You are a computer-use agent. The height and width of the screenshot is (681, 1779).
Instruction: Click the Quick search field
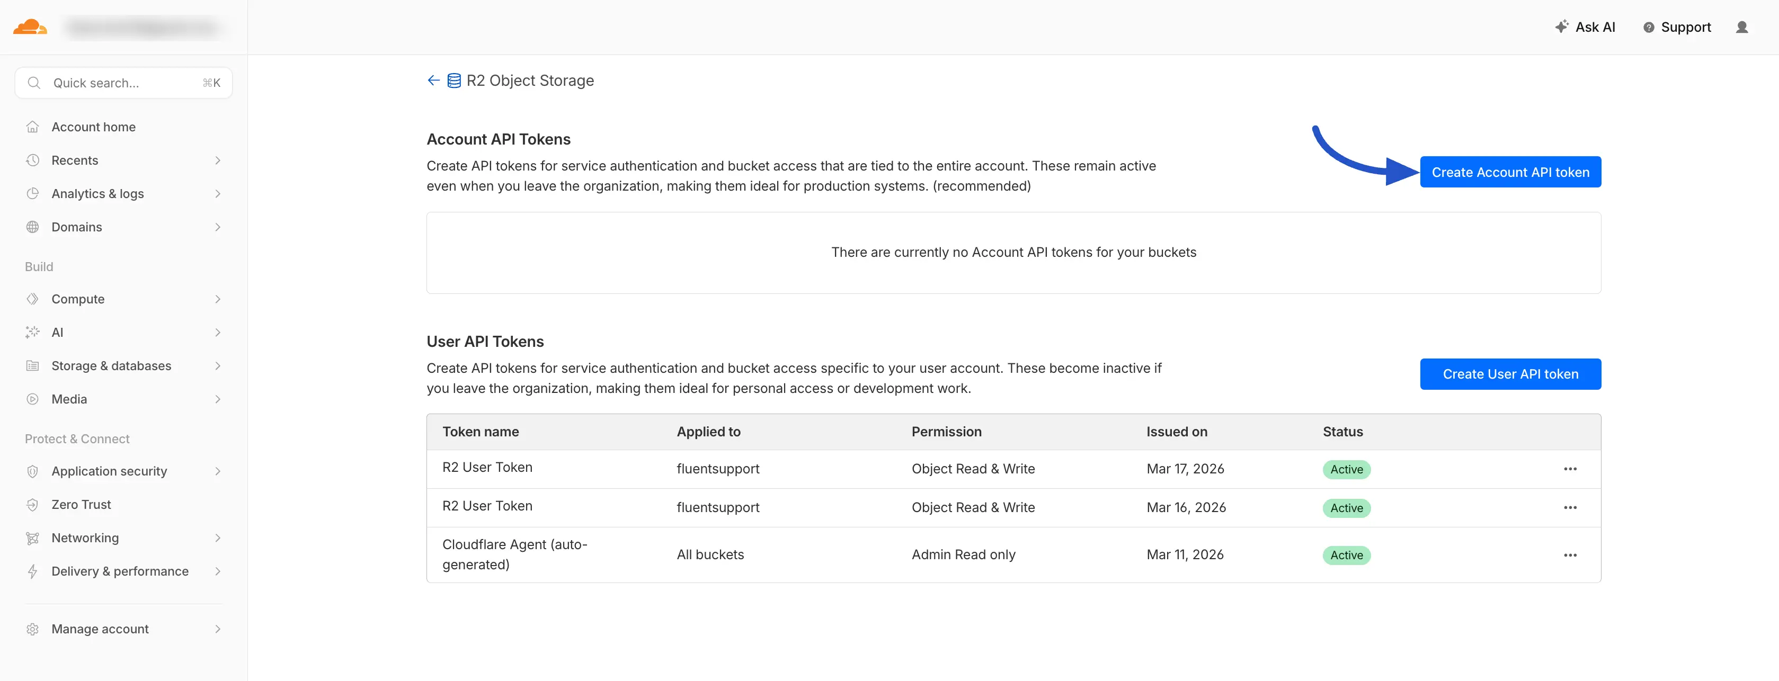[x=123, y=83]
